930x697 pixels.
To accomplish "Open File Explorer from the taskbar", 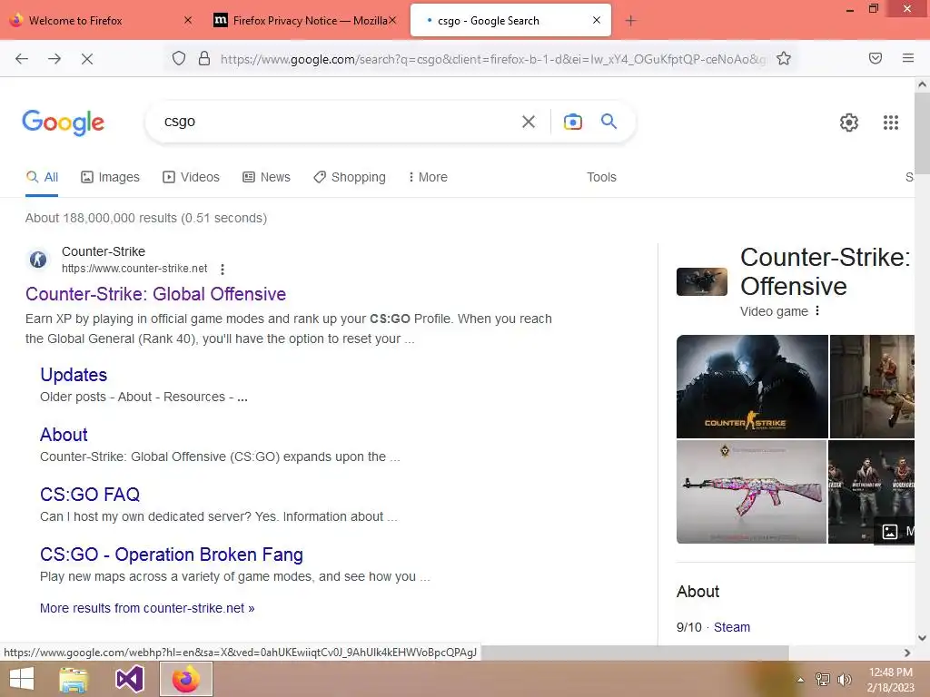I will [74, 679].
